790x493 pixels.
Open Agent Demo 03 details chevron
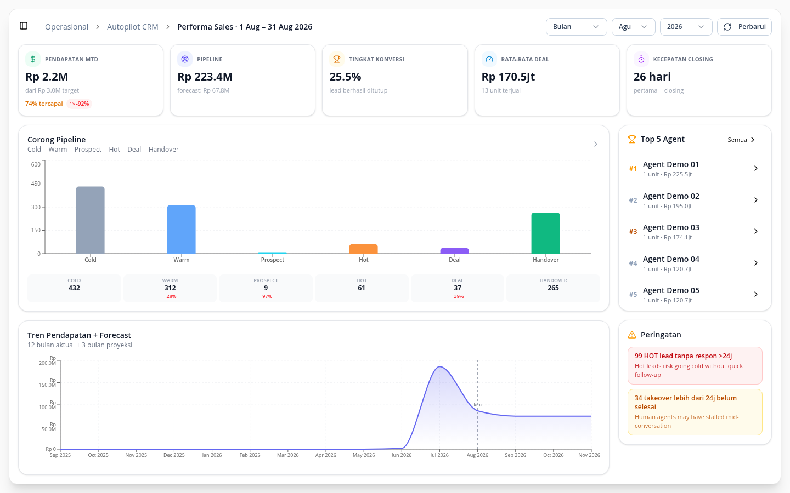pos(756,231)
